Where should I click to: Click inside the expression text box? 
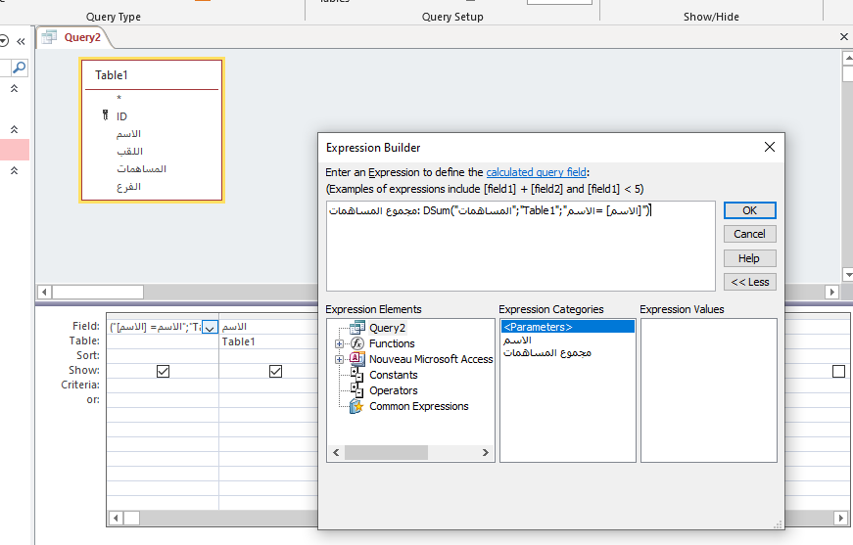click(x=521, y=247)
